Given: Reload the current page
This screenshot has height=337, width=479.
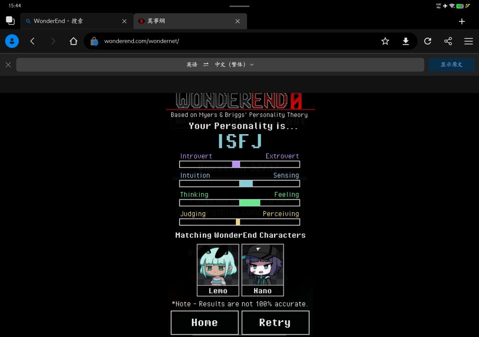Looking at the screenshot, I should pos(428,41).
